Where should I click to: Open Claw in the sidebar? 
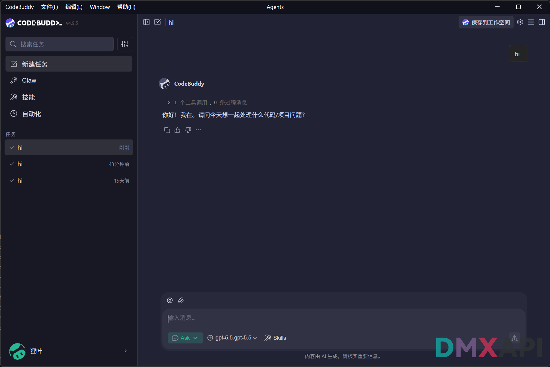pos(69,80)
